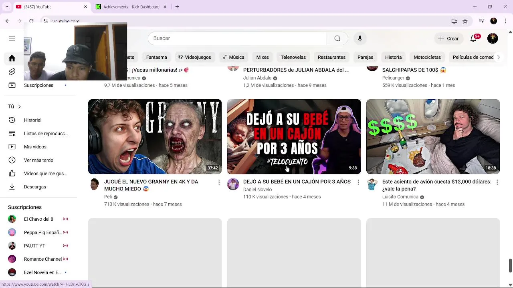
Task: Open Romance Channel subscription
Action: [38, 259]
